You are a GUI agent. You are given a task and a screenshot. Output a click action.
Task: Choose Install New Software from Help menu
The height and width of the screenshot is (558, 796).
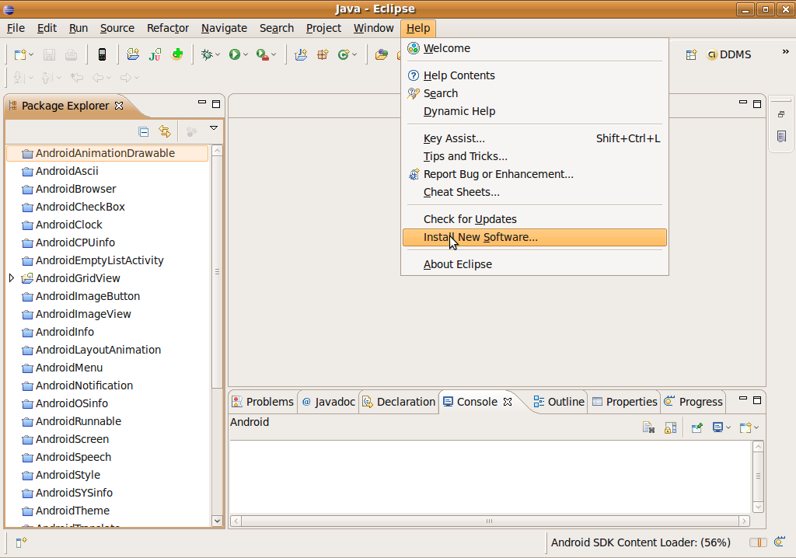click(535, 237)
